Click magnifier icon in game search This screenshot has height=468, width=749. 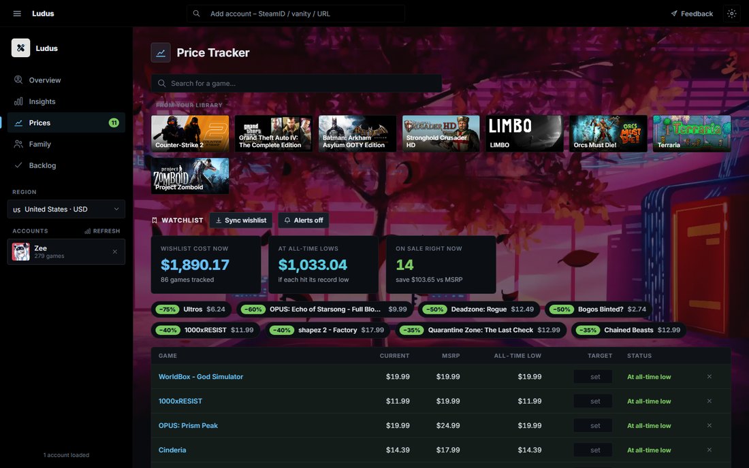tap(162, 83)
